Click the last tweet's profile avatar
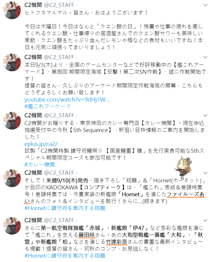 12,226
